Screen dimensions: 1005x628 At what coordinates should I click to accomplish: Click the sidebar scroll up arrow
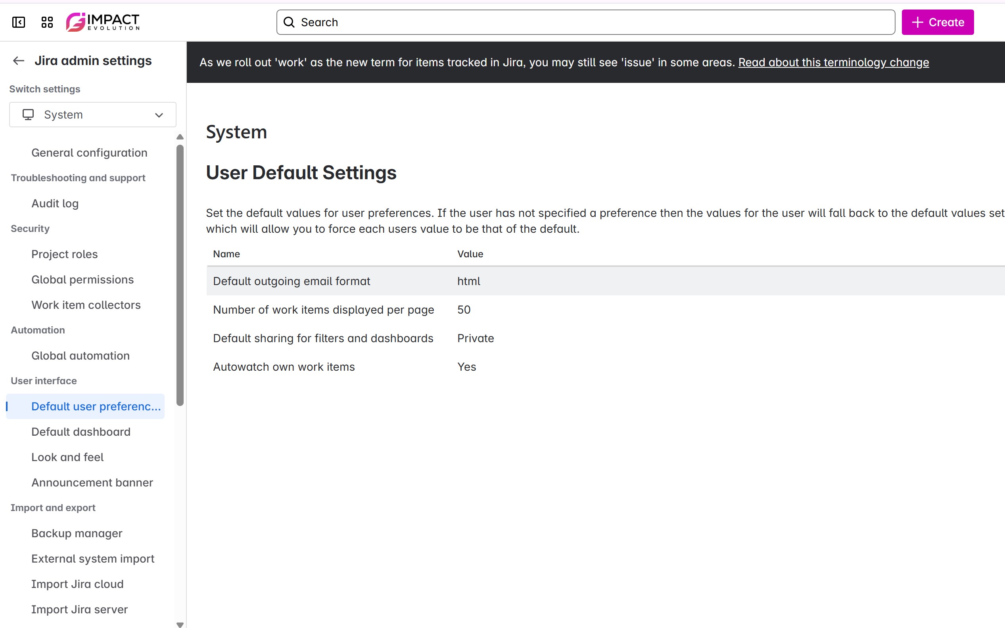pos(180,137)
